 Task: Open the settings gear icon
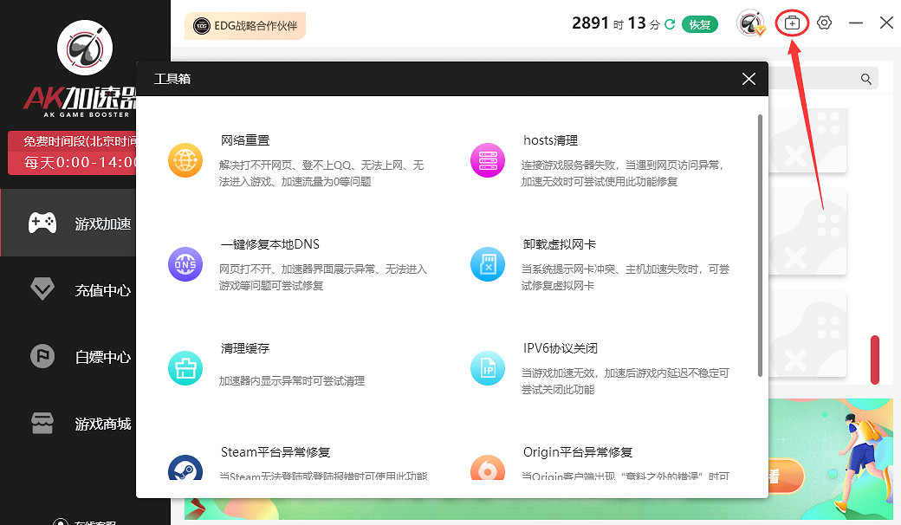tap(824, 23)
